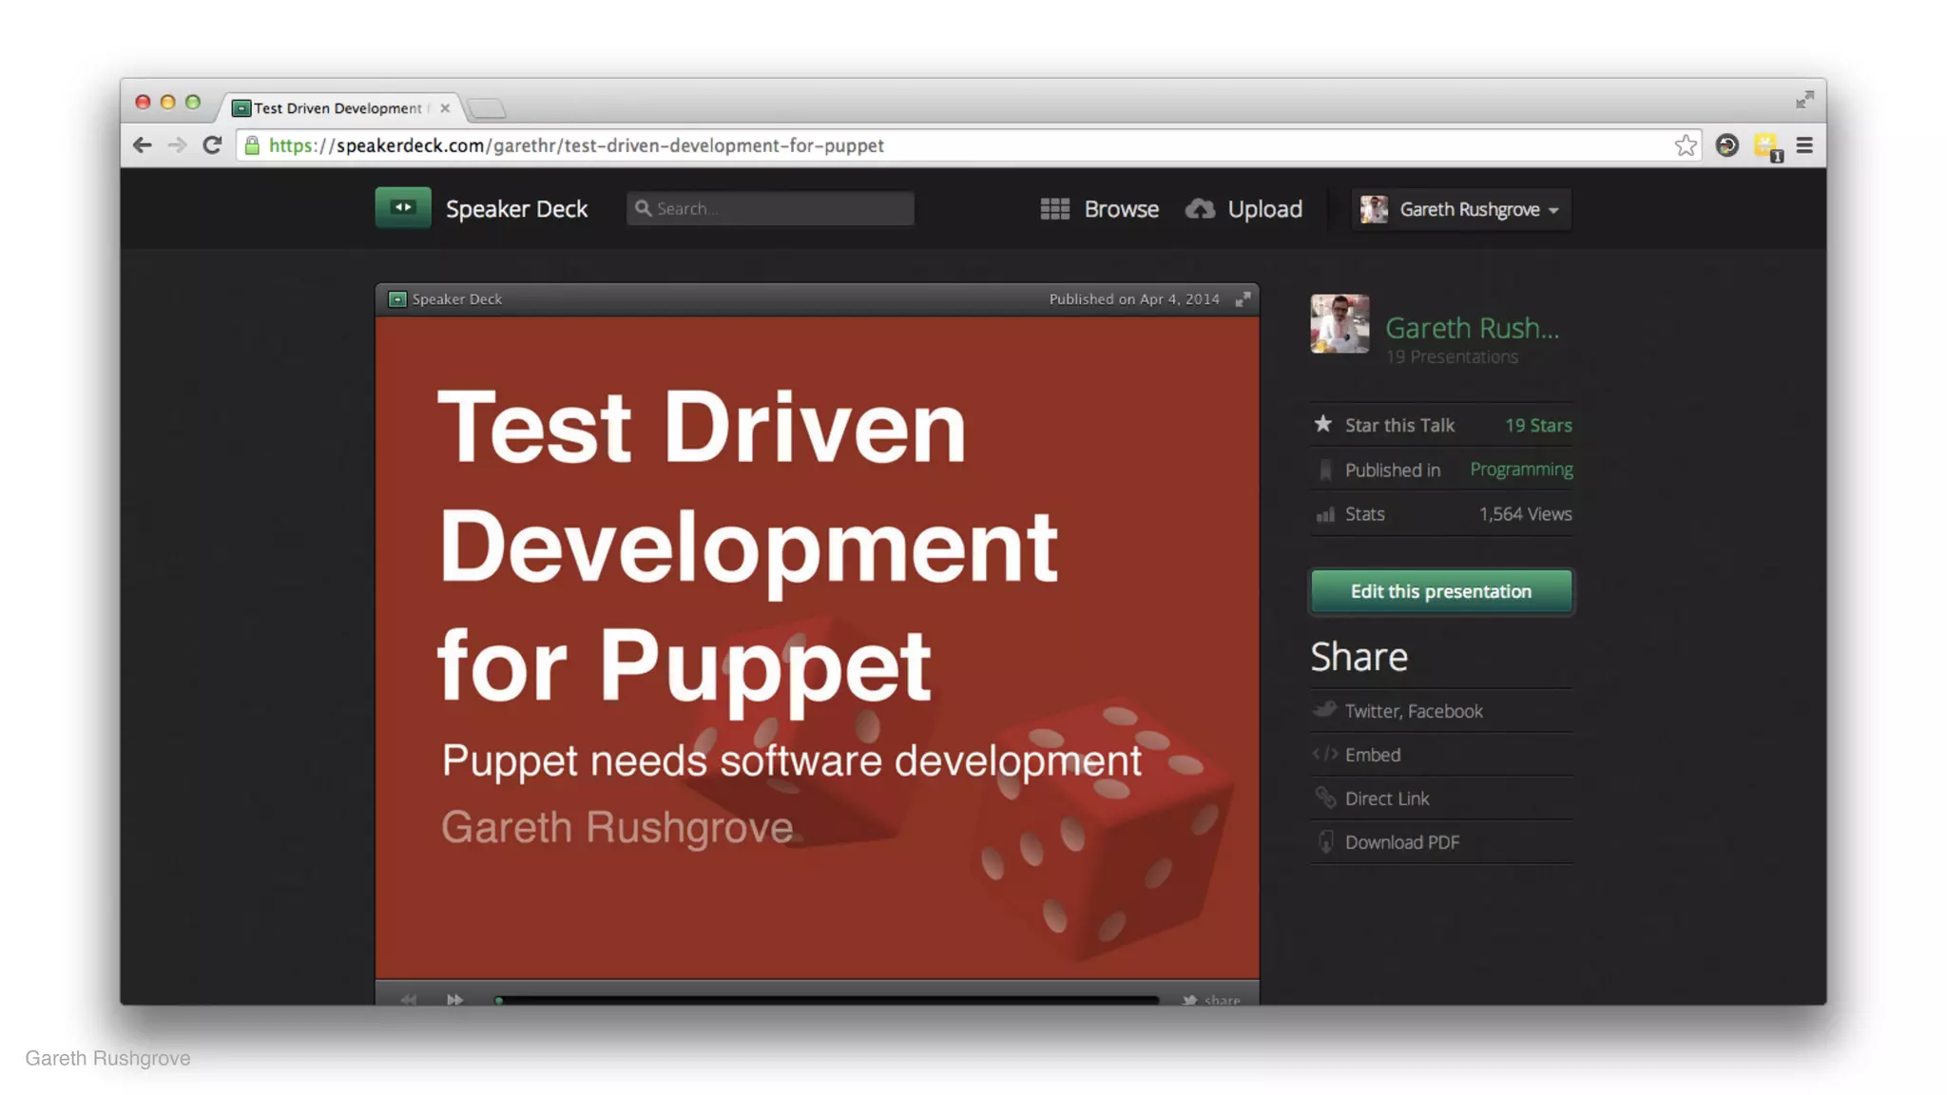
Task: Go to the previous slide in the player
Action: point(409,999)
